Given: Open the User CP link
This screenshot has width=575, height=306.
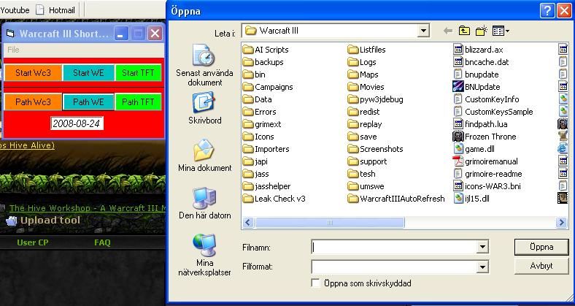Looking at the screenshot, I should (x=32, y=242).
